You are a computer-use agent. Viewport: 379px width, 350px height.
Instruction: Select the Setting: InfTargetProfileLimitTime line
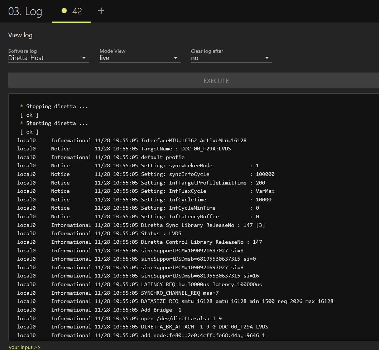click(141, 183)
